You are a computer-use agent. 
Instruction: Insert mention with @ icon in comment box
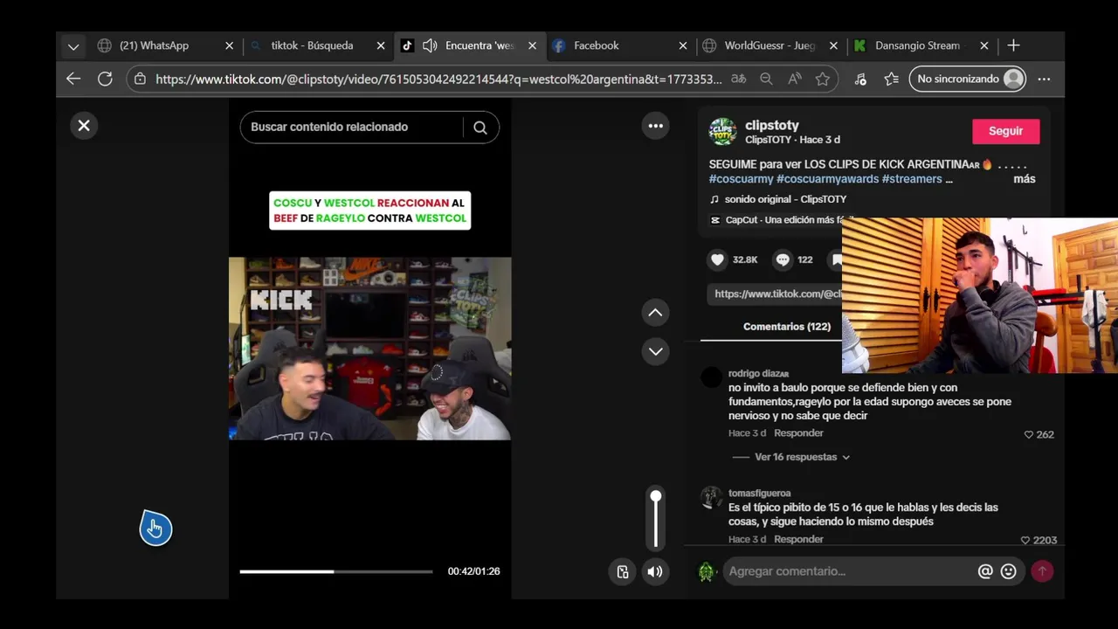pyautogui.click(x=985, y=571)
